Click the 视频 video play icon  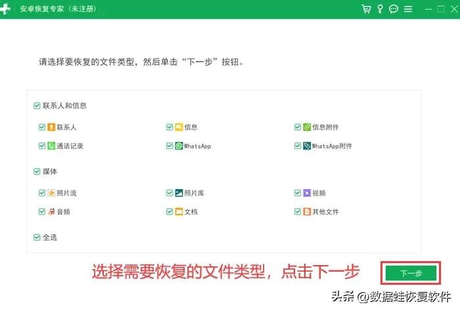click(x=307, y=193)
